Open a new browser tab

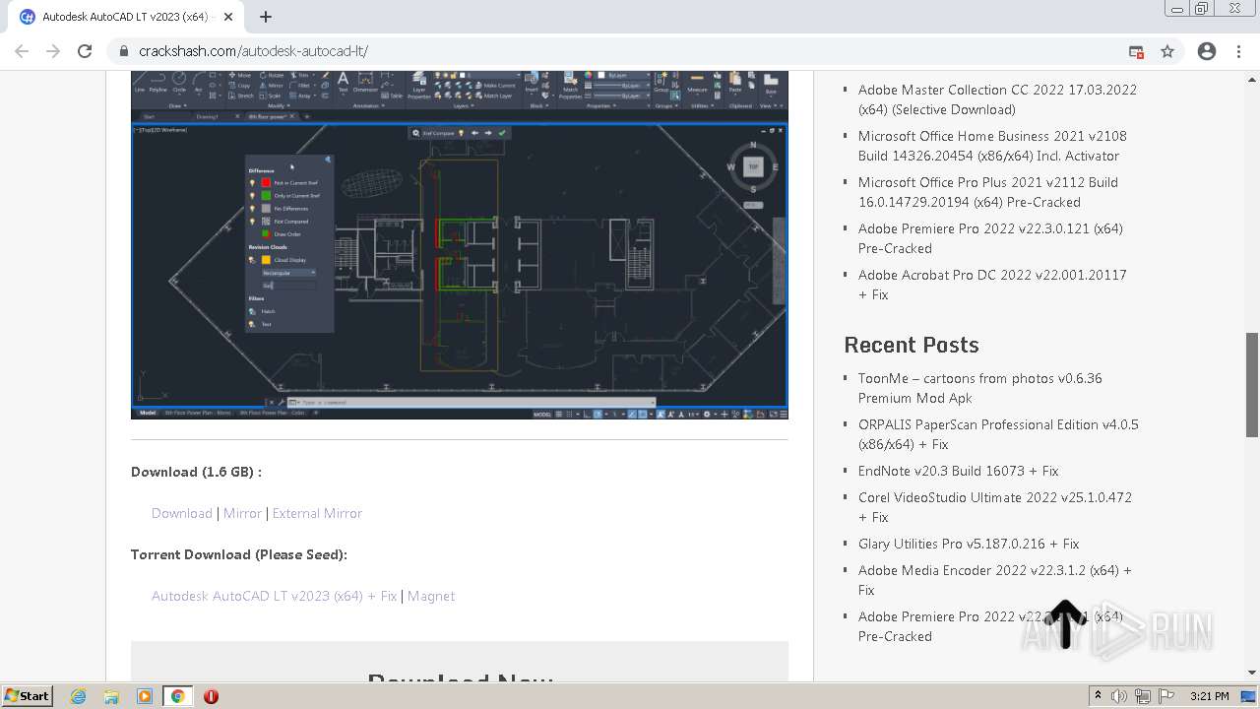point(266,17)
